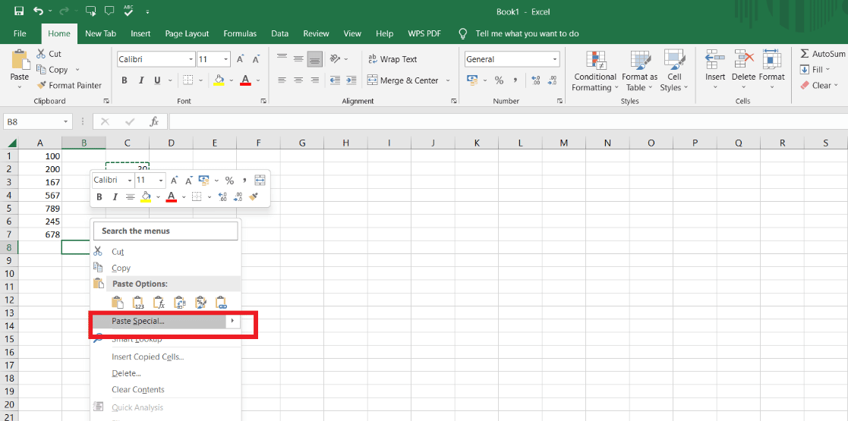Click the orientation text angle icon
Viewport: 848px width, 421px height.
[335, 59]
